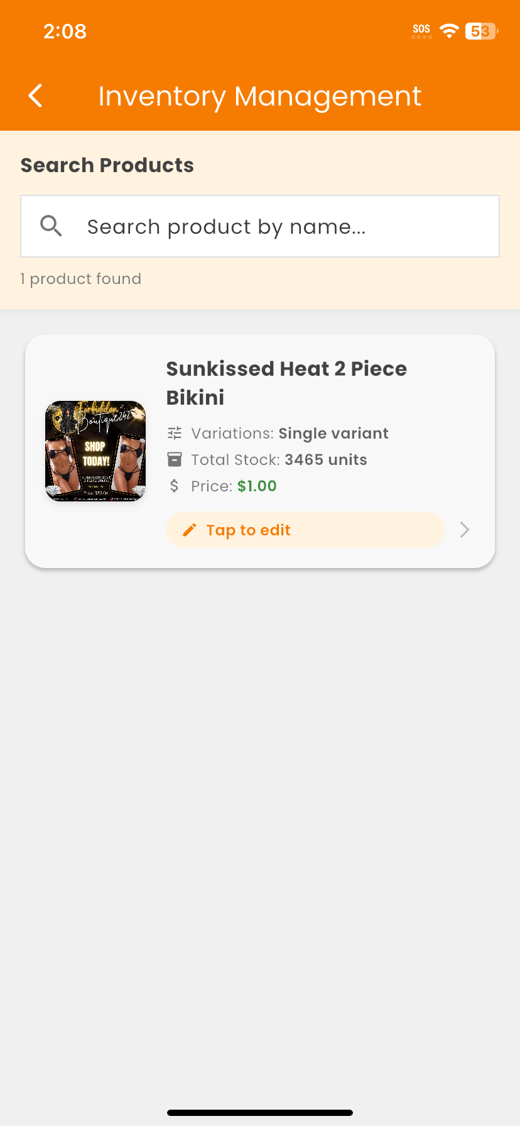Screen dimensions: 520x1126
Task: Click the total stock box icon
Action: pos(175,459)
